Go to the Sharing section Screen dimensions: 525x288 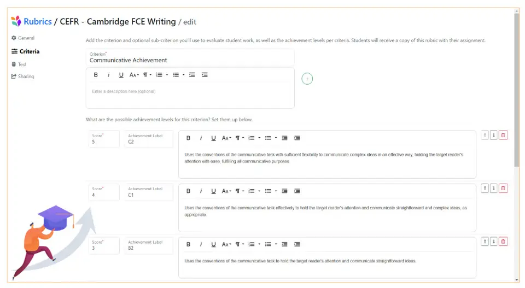pos(26,77)
